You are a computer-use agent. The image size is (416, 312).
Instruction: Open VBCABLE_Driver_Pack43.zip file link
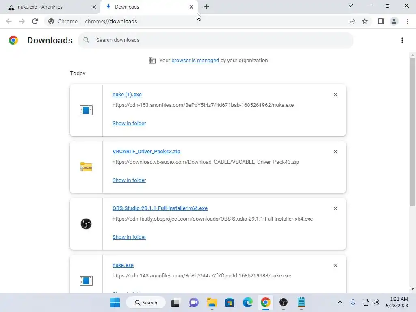pos(146,152)
